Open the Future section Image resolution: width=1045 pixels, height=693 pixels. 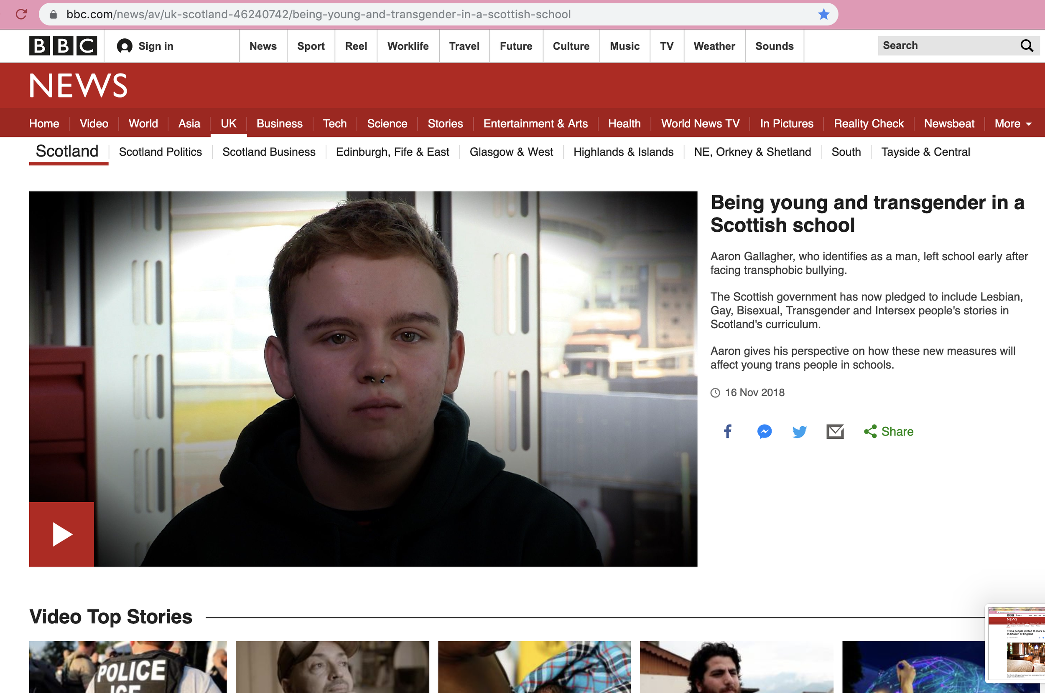coord(516,46)
